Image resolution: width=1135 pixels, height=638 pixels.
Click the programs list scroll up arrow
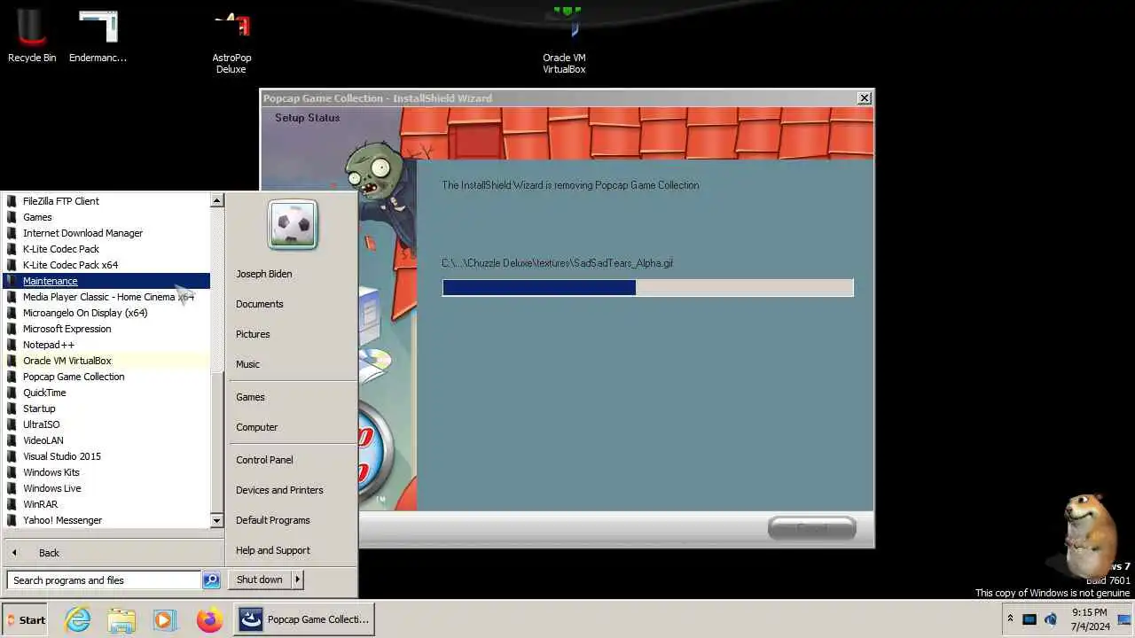click(216, 201)
